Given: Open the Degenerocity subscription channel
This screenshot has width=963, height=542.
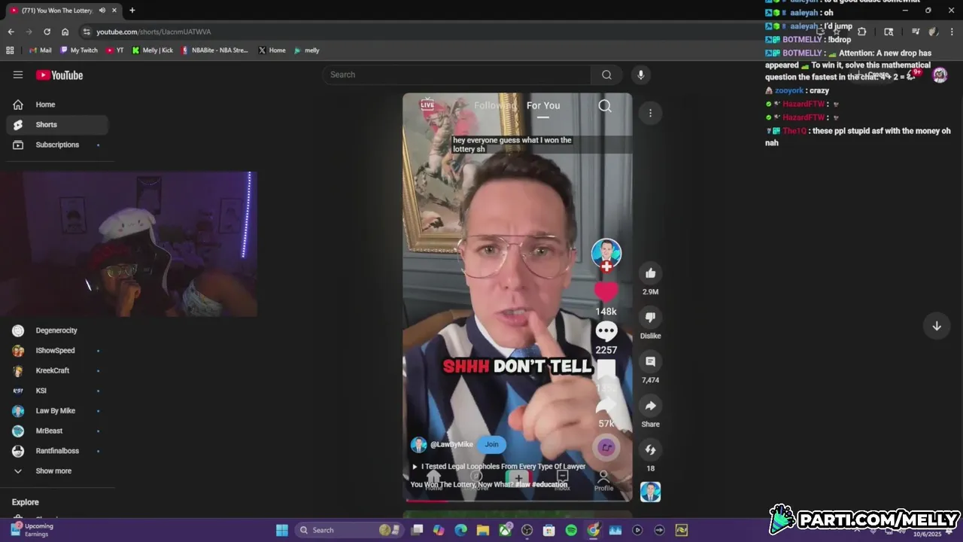Looking at the screenshot, I should (57, 330).
